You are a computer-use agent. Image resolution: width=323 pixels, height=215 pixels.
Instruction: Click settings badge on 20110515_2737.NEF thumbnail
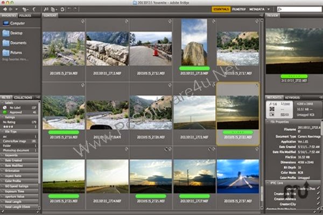(x=257, y=149)
